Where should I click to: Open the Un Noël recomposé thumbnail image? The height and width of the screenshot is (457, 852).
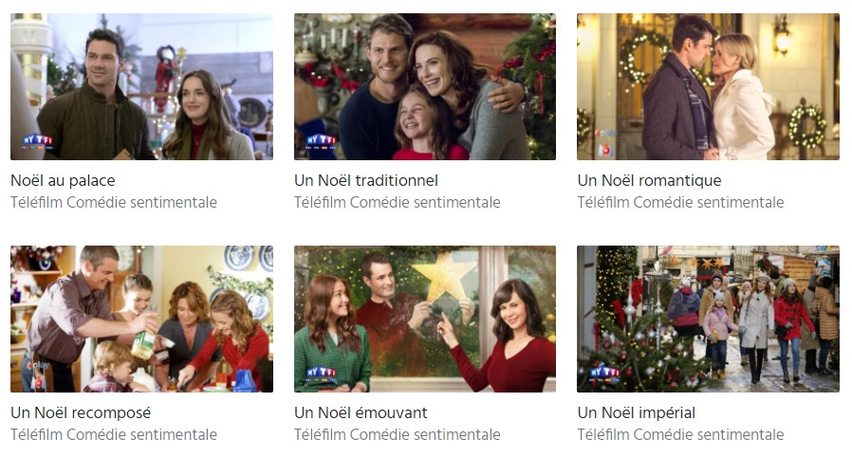[x=141, y=320]
